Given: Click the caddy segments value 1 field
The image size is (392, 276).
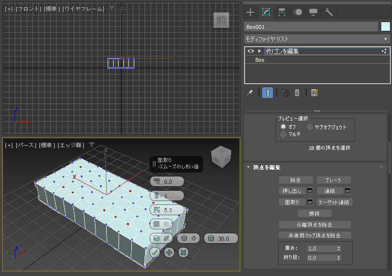Looking at the screenshot, I should click(167, 196).
